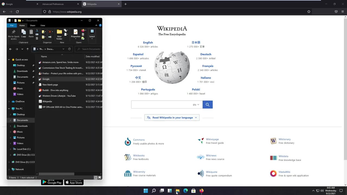This screenshot has width=347, height=195.
Task: Create a New folder from the ribbon
Action: tap(59, 34)
